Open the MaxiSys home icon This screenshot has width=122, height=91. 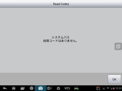coord(58,88)
